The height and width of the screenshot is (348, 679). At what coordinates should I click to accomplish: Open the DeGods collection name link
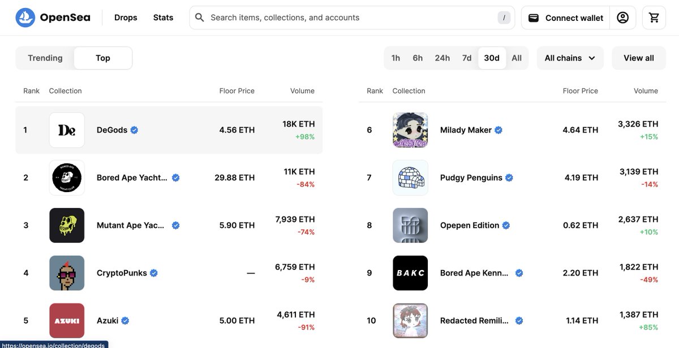tap(113, 130)
